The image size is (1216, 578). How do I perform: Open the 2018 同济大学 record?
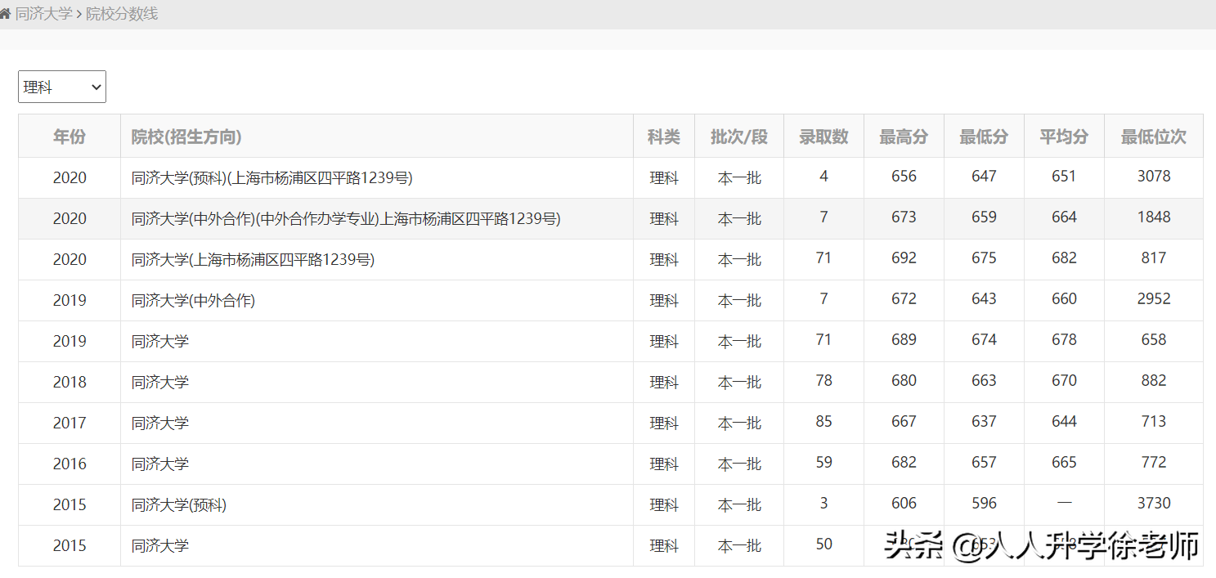(160, 381)
